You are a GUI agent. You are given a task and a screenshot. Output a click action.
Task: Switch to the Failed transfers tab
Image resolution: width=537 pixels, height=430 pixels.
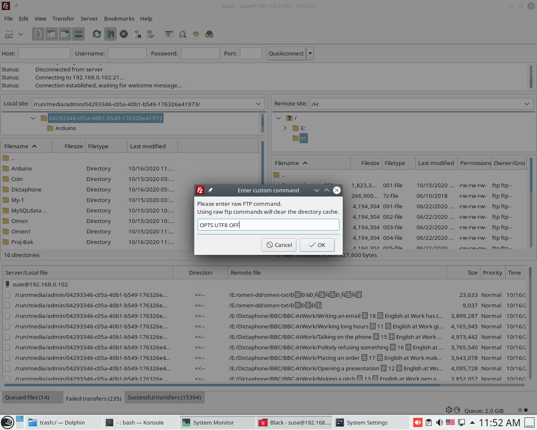coord(94,398)
